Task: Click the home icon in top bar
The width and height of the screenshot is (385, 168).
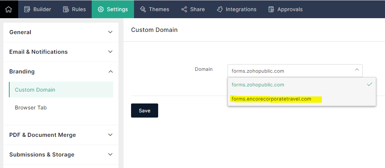Action: tap(9, 9)
